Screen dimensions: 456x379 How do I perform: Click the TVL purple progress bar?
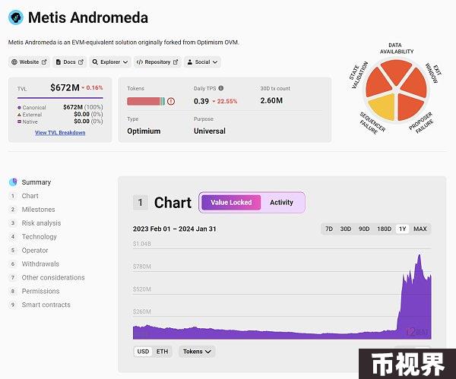coord(60,98)
